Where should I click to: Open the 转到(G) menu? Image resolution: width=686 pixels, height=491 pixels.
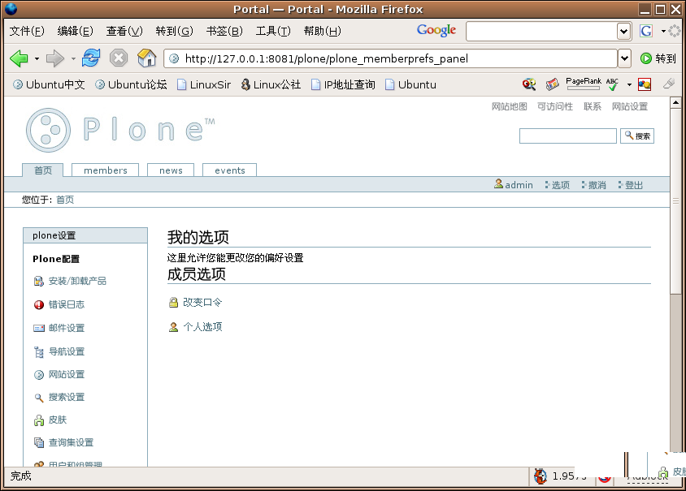pos(174,31)
